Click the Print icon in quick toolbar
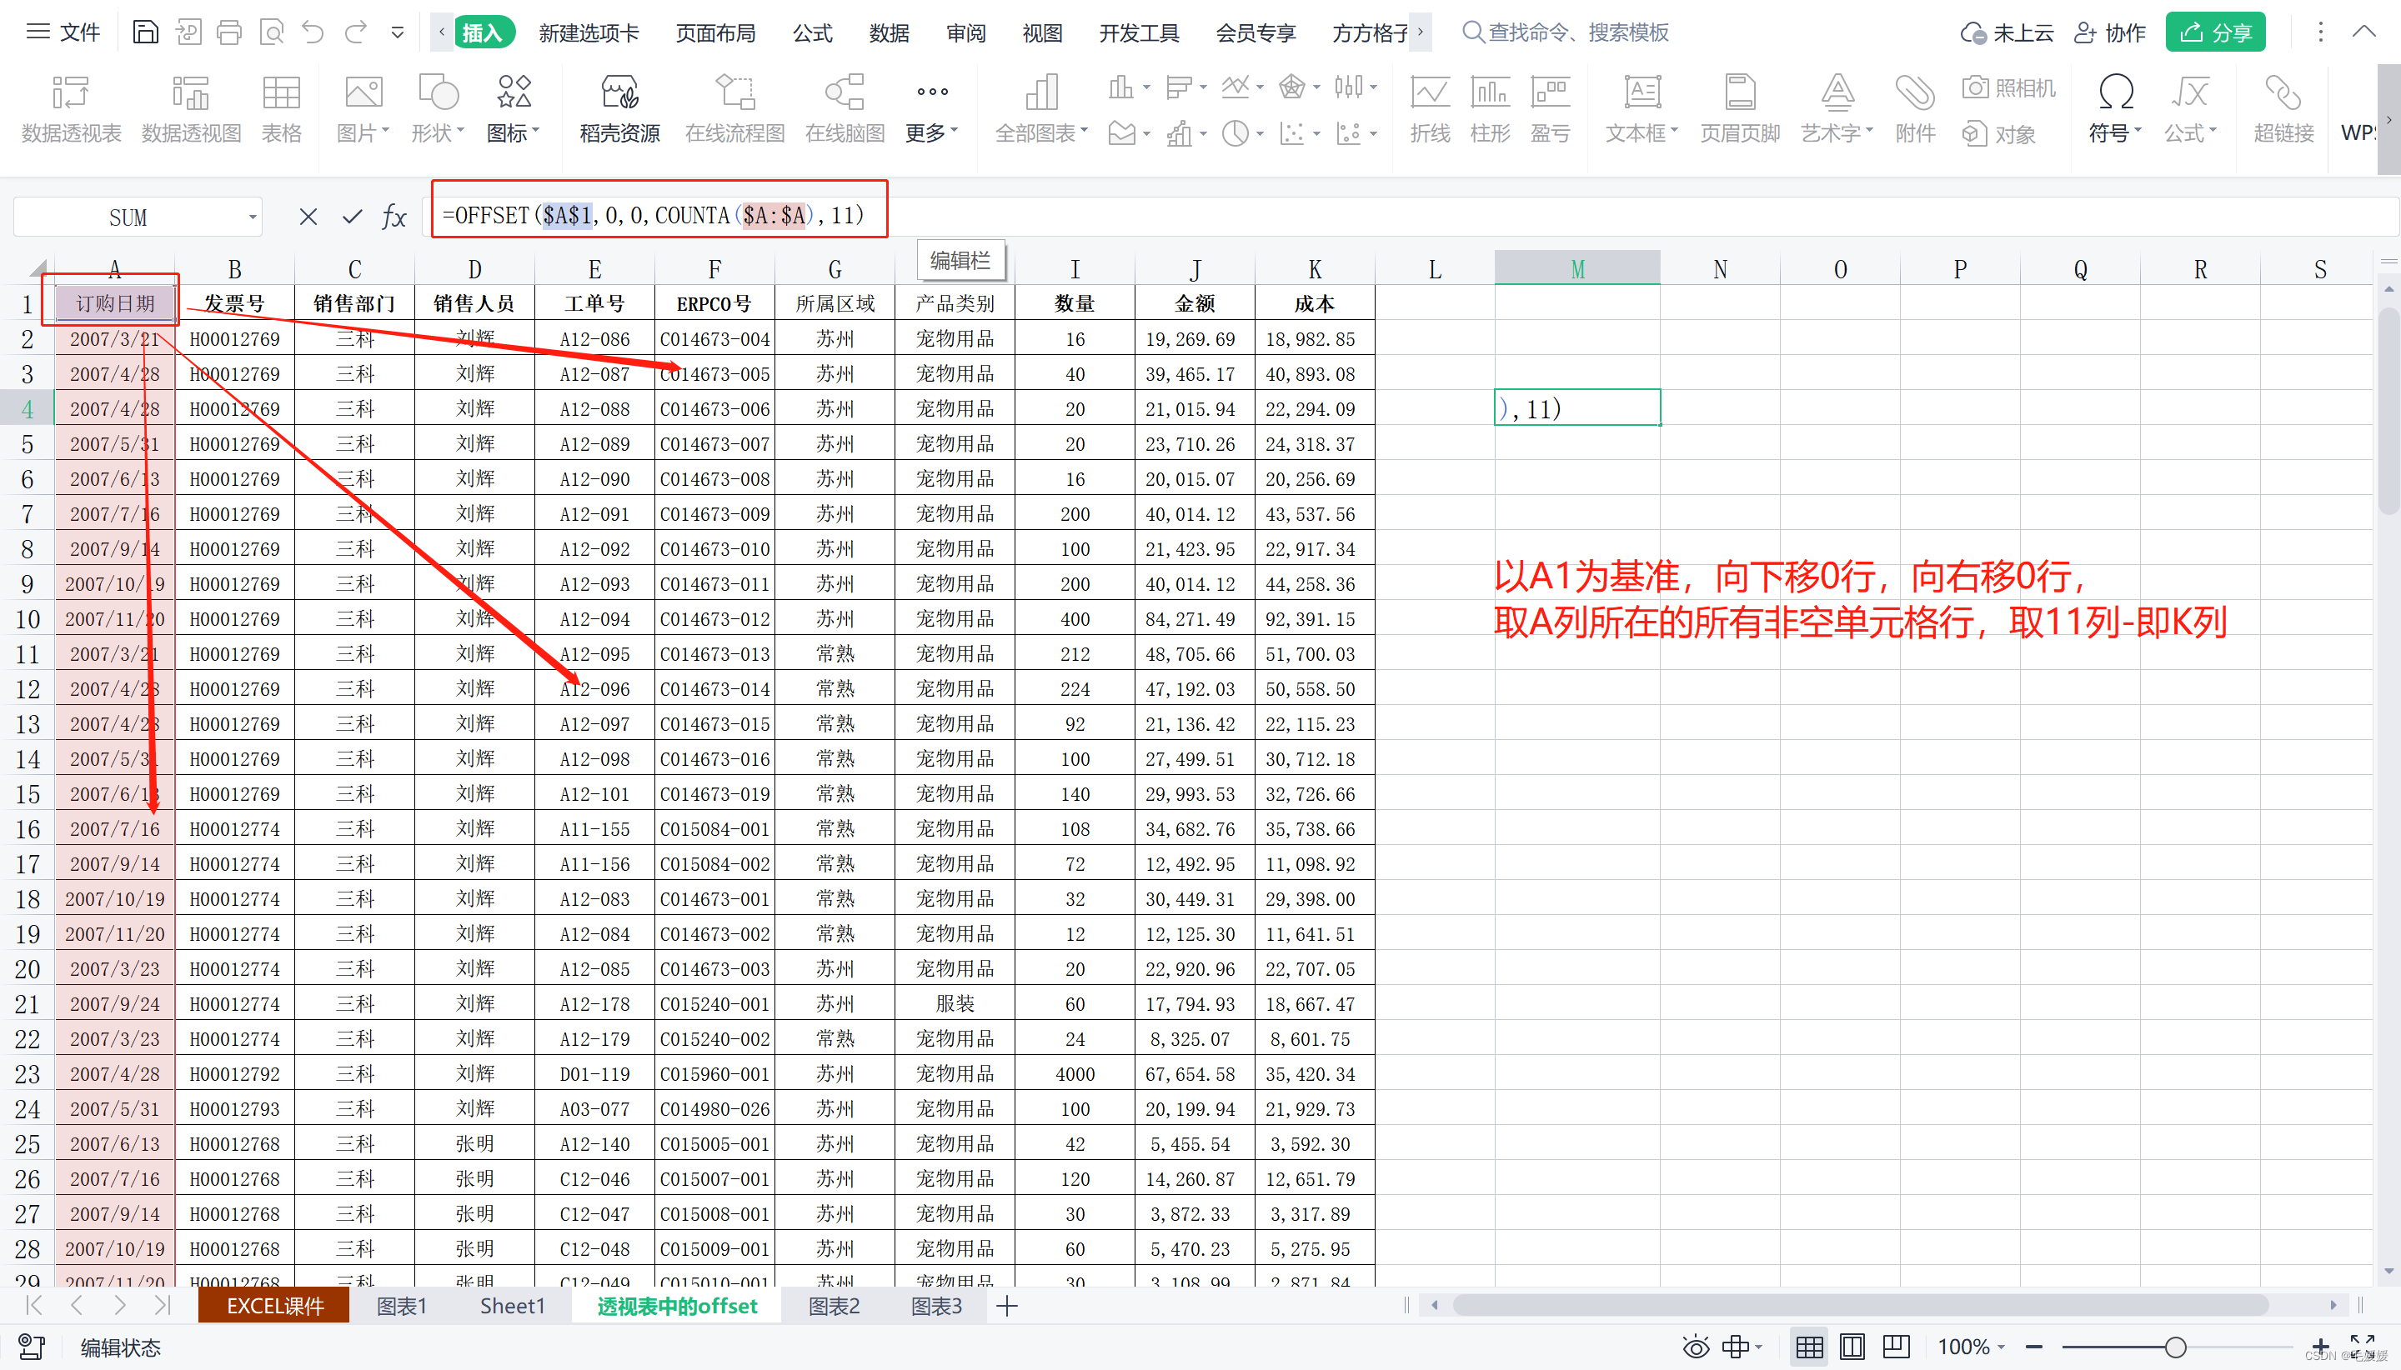 [x=228, y=33]
